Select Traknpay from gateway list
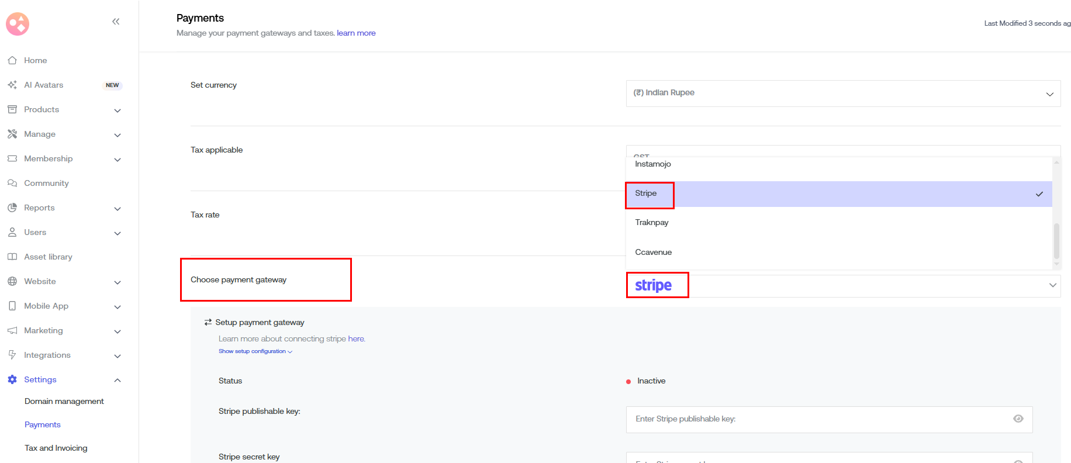The width and height of the screenshot is (1071, 463). click(652, 223)
